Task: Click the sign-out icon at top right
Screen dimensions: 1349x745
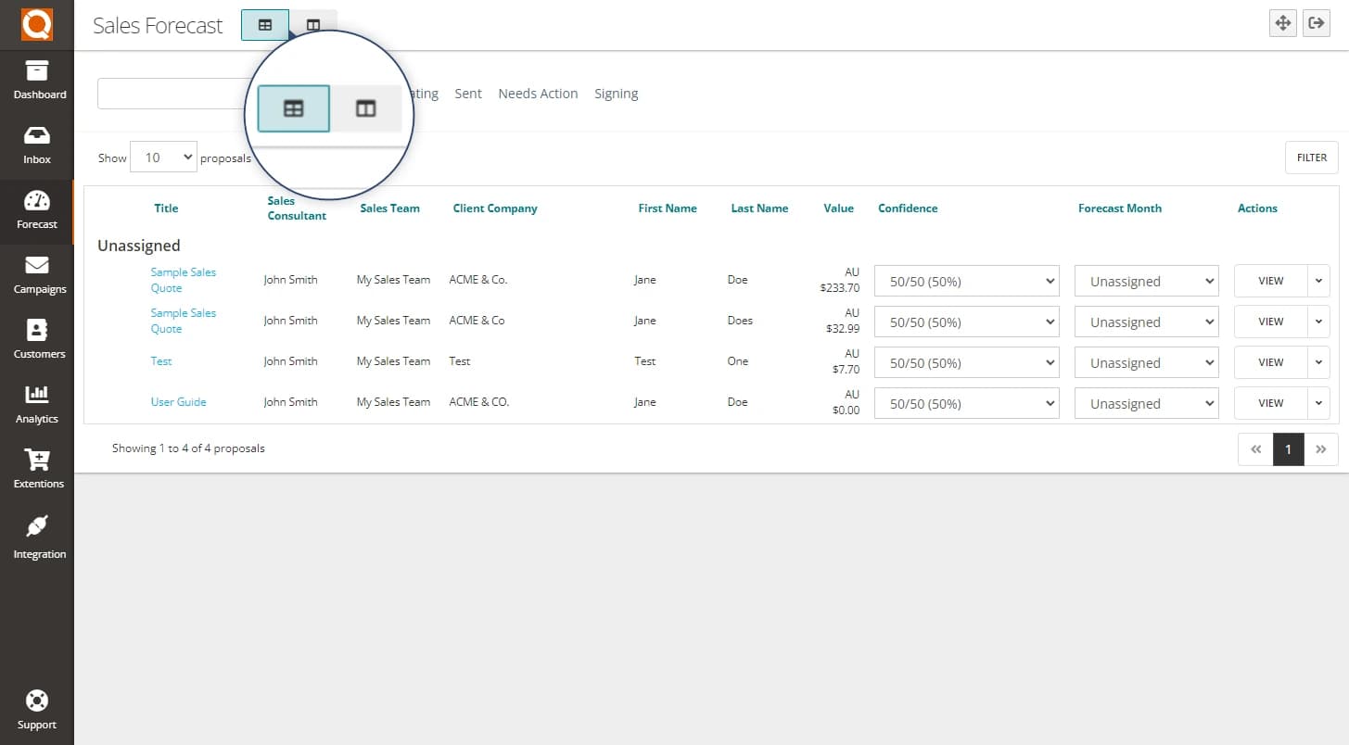Action: [x=1316, y=23]
